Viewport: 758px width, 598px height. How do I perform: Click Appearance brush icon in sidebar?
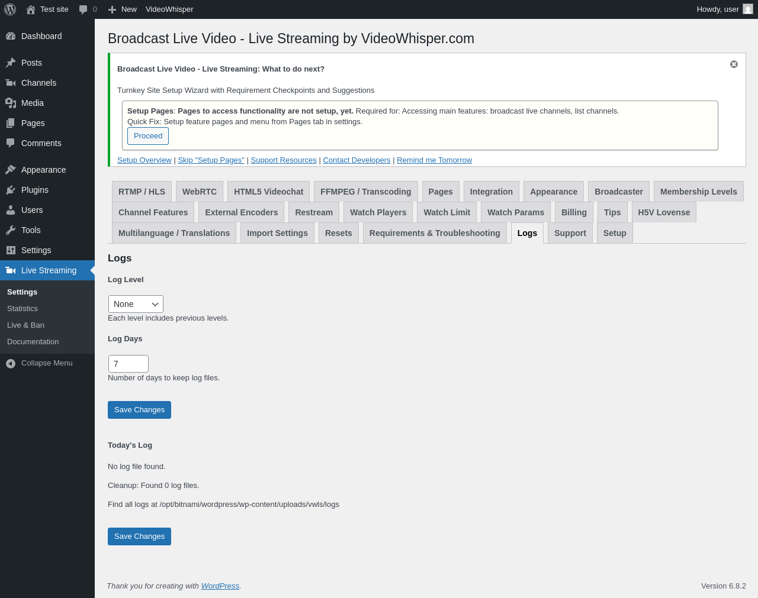click(x=11, y=170)
